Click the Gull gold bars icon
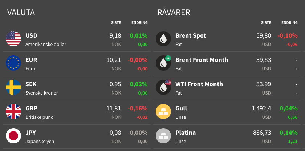This screenshot has height=151, width=305. click(163, 112)
